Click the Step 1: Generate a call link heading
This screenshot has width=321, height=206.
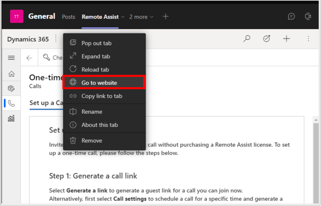point(93,176)
